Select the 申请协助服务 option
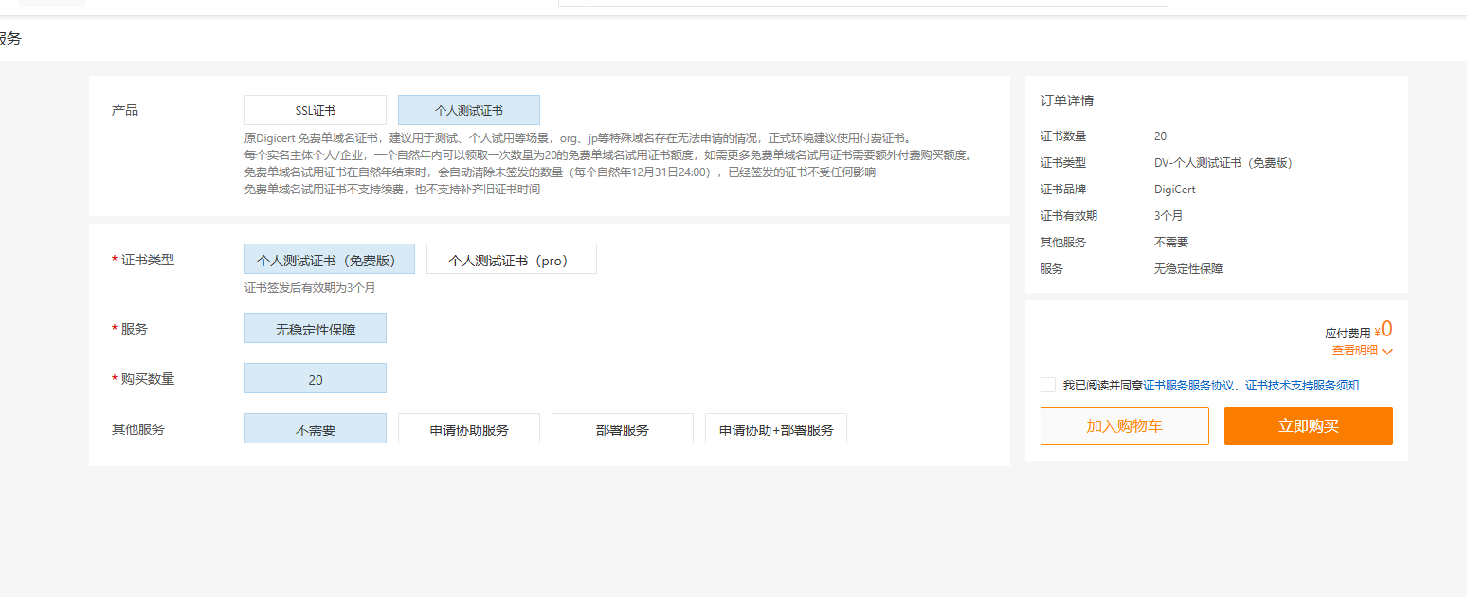The width and height of the screenshot is (1467, 597). pyautogui.click(x=468, y=429)
